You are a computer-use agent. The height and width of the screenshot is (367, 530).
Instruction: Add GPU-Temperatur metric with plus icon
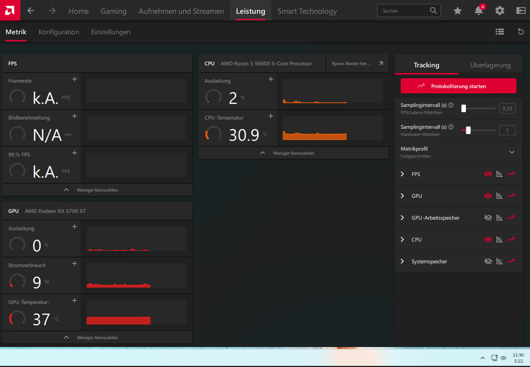[x=75, y=300]
